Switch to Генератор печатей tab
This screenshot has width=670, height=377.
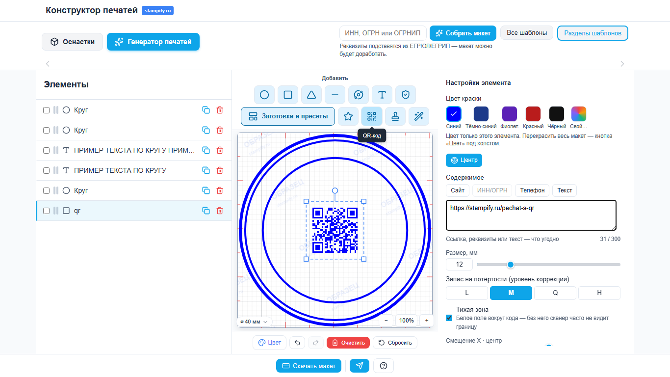(153, 42)
